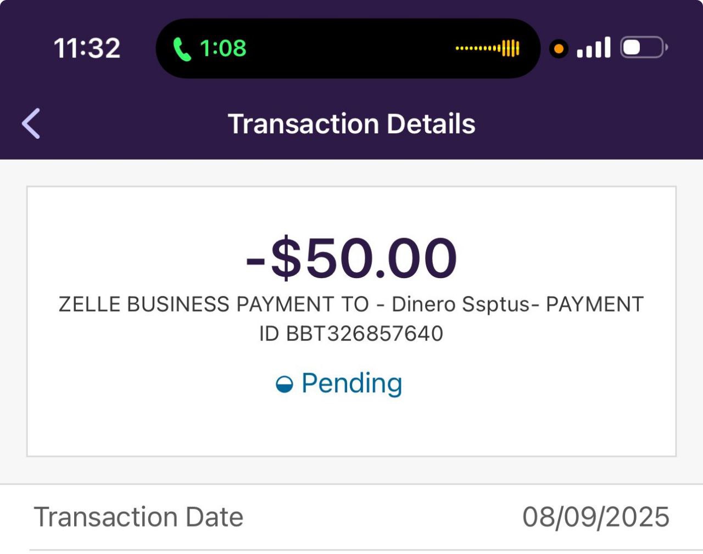Screen dimensions: 703x554
Task: Tap the Transaction Date row label
Action: (x=138, y=517)
